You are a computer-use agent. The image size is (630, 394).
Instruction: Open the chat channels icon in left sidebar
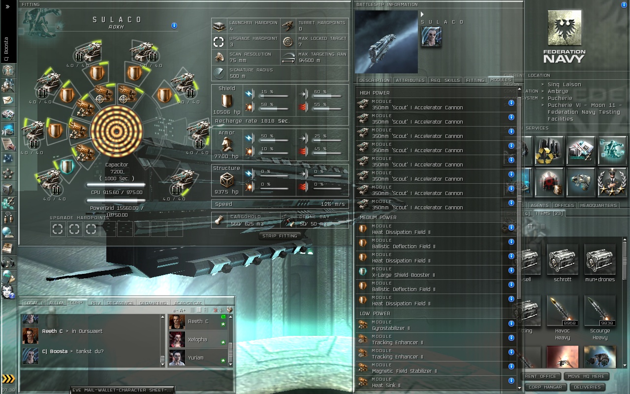tap(8, 218)
